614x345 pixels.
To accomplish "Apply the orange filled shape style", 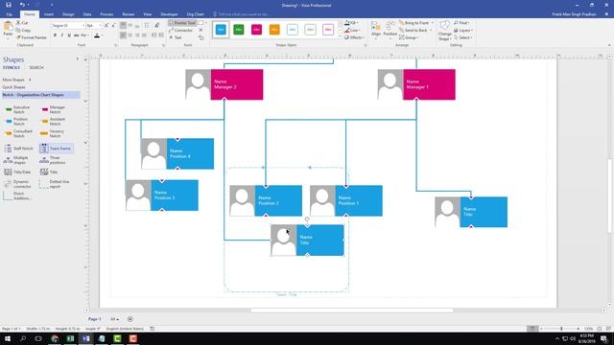I will (x=274, y=30).
